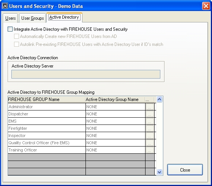Toggle Autolink Pre-existing FIREHOUSE Users checkbox
This screenshot has width=212, height=186.
coord(16,44)
